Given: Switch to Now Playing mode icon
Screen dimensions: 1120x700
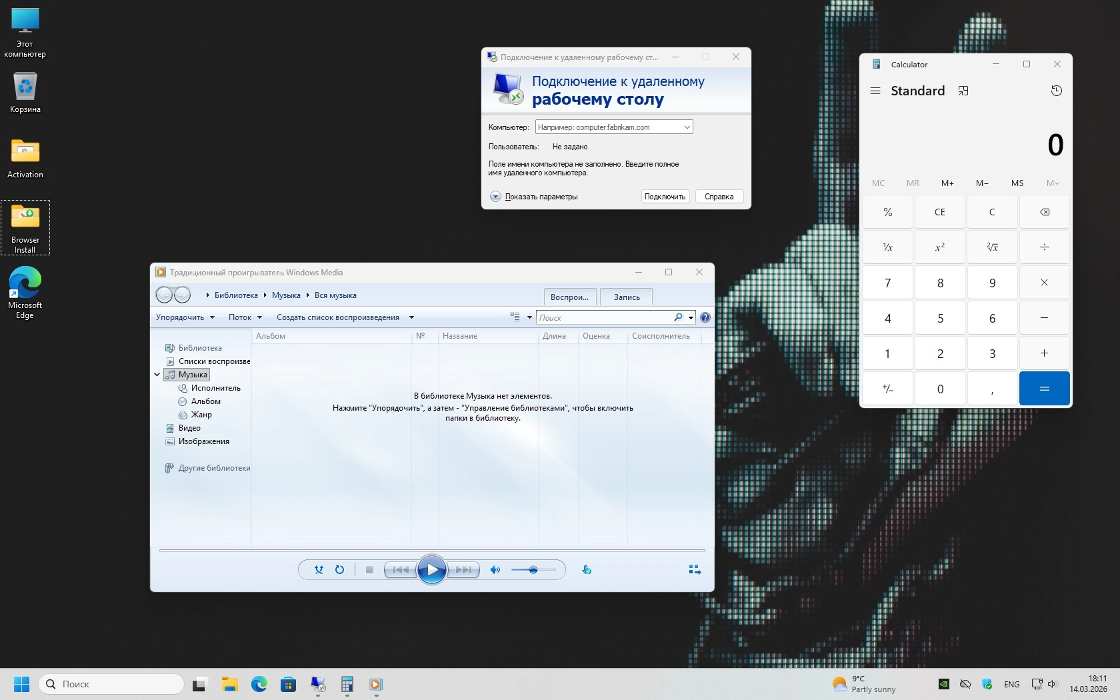Looking at the screenshot, I should (694, 570).
